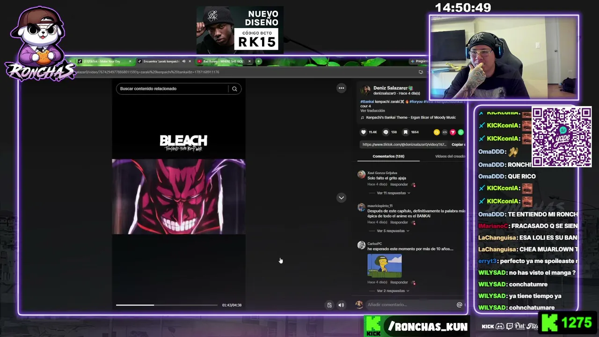599x337 pixels.
Task: Expand 'Ver 2 respuestas' replies
Action: (393, 291)
